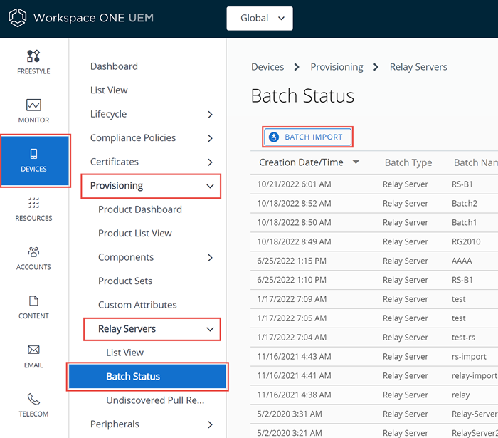Open Product Dashboard menu item
Screen dimensions: 498x438
click(x=140, y=209)
